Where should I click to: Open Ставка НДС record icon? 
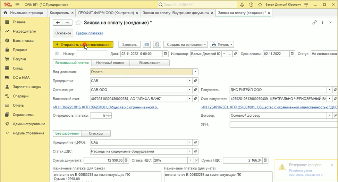(196, 160)
